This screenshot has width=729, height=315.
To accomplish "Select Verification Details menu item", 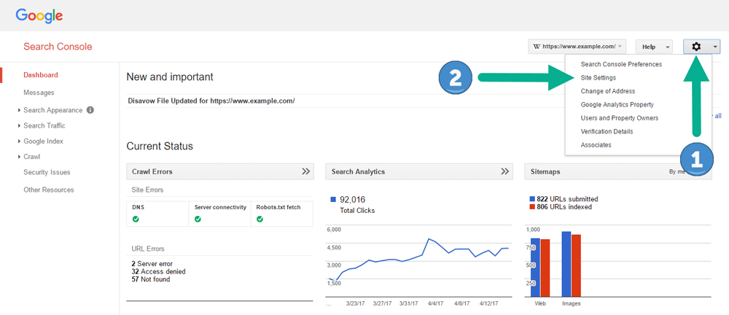I will 607,132.
